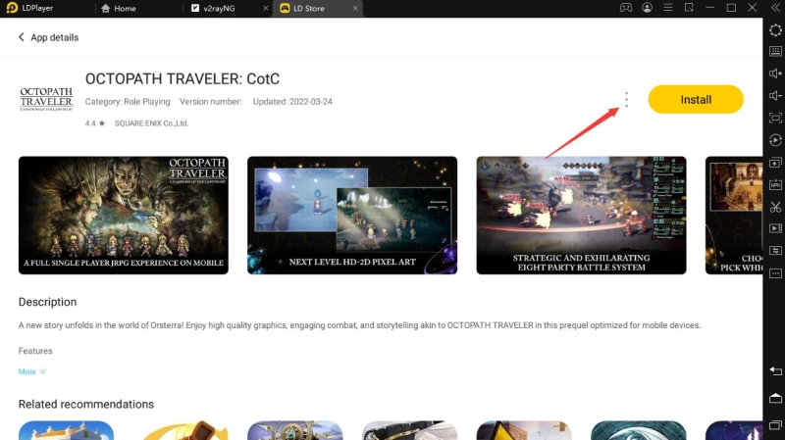
Task: Open the user account icon
Action: pyautogui.click(x=647, y=8)
